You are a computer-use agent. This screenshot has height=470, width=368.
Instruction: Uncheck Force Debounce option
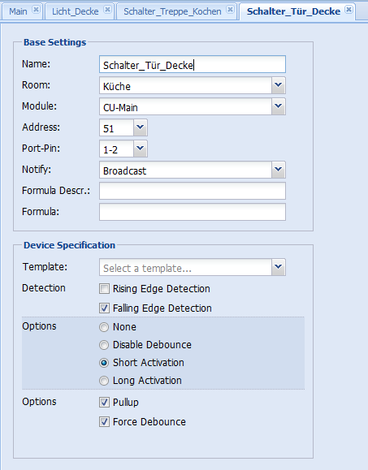tap(104, 422)
